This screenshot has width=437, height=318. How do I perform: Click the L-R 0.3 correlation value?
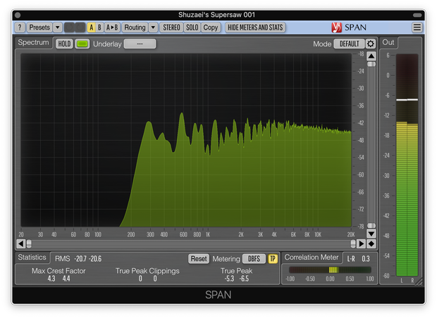(366, 259)
